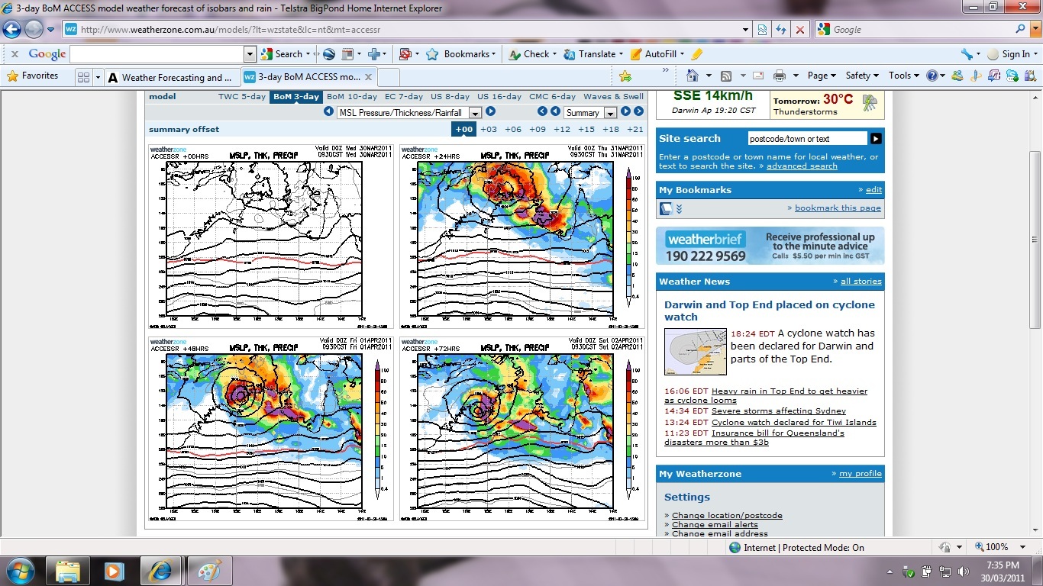Click the Print icon in command bar

click(780, 76)
